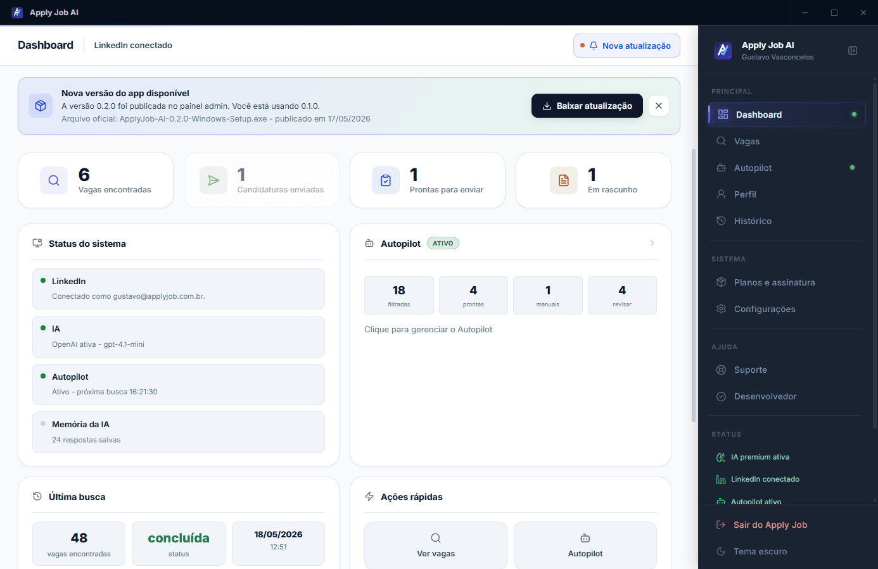This screenshot has width=878, height=569.
Task: Click the ATIVO badge on Autopilot card
Action: point(443,243)
